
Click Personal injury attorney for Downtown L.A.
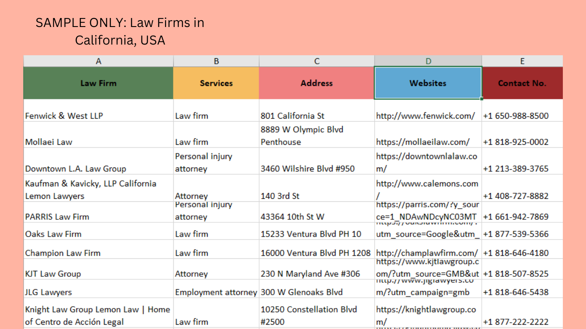point(216,161)
